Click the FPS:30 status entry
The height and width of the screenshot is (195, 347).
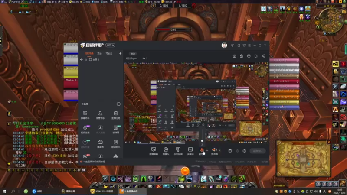pyautogui.click(x=213, y=162)
